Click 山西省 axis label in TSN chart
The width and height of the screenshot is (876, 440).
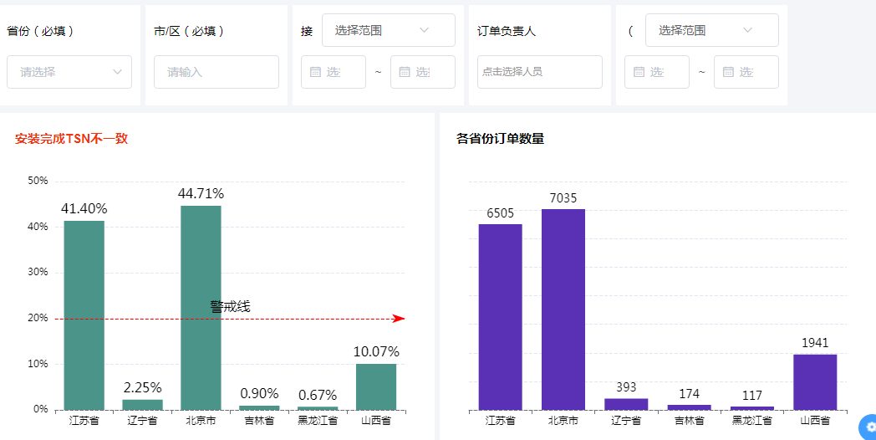(376, 421)
